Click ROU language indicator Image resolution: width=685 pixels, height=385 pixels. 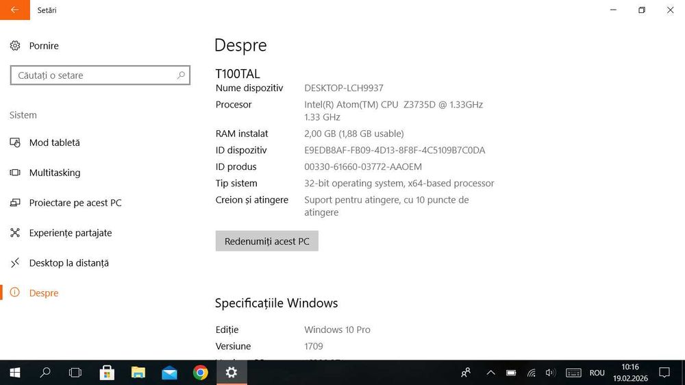[x=597, y=373]
